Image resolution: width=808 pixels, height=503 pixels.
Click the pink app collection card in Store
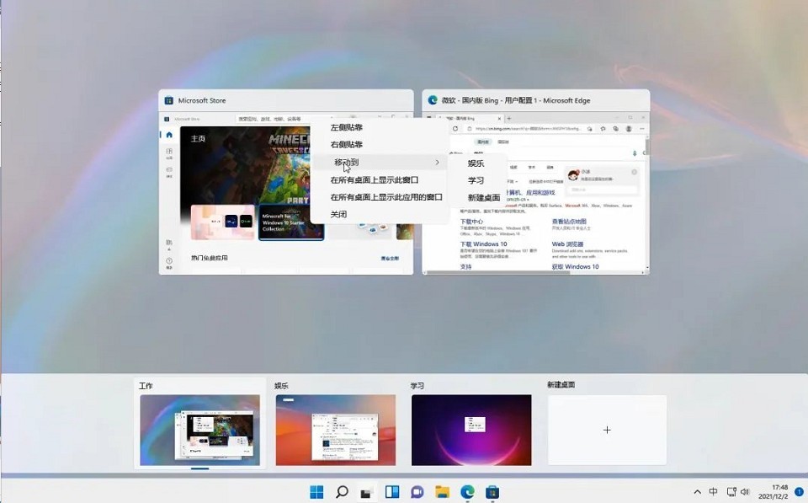tap(222, 222)
